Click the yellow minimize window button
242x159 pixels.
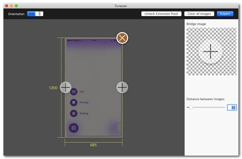[x=11, y=6]
